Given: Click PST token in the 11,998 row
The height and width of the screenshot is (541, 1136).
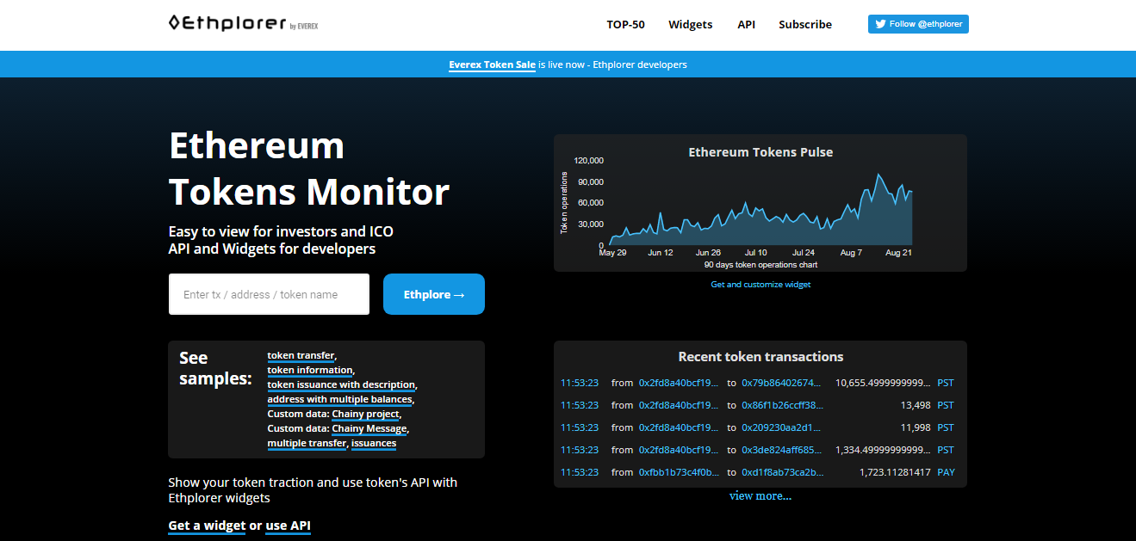Looking at the screenshot, I should pos(946,427).
